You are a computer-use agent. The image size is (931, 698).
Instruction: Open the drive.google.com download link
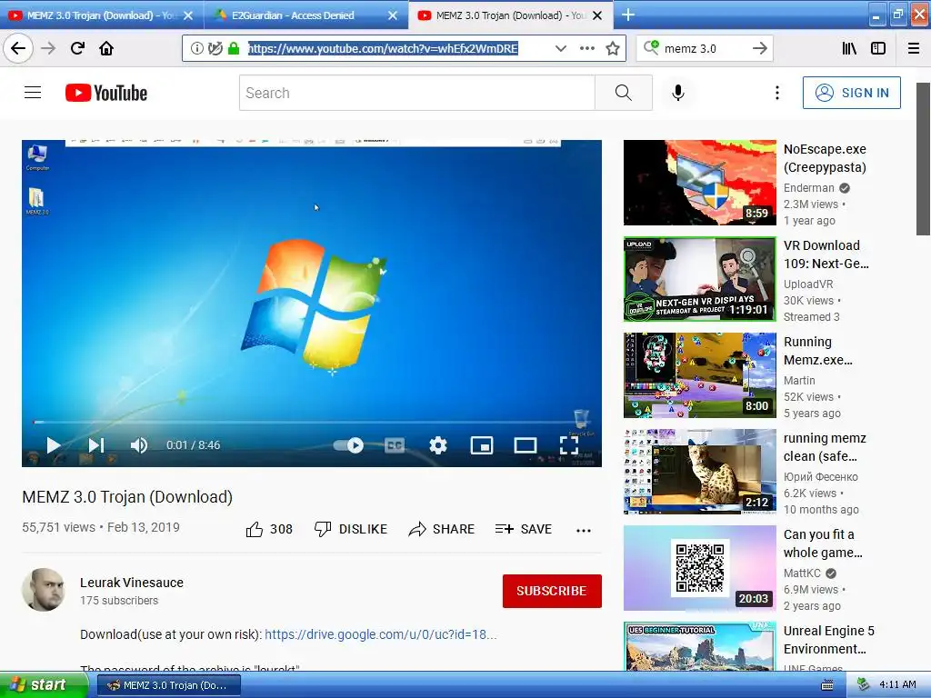point(380,633)
